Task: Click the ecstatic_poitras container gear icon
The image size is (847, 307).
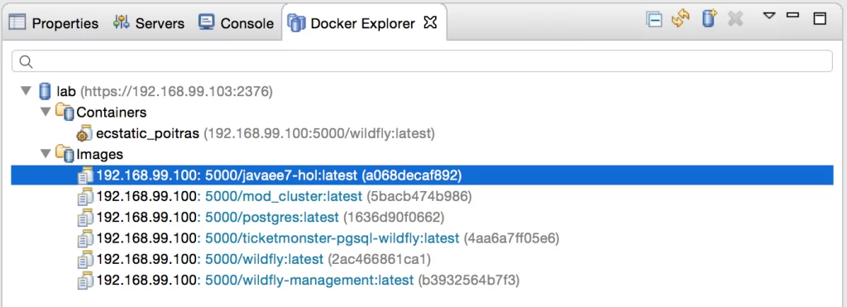Action: 85,133
